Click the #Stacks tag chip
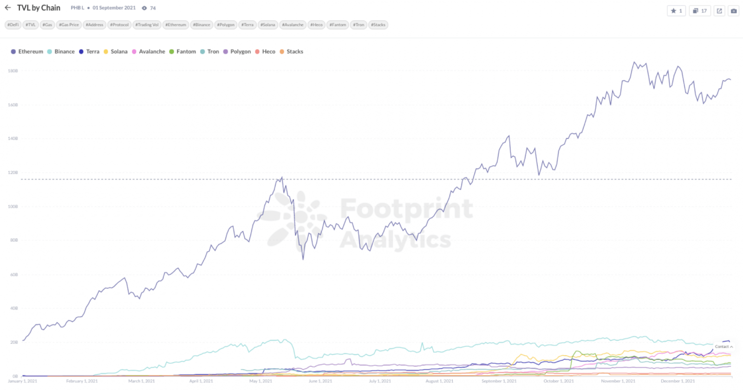 [x=378, y=25]
